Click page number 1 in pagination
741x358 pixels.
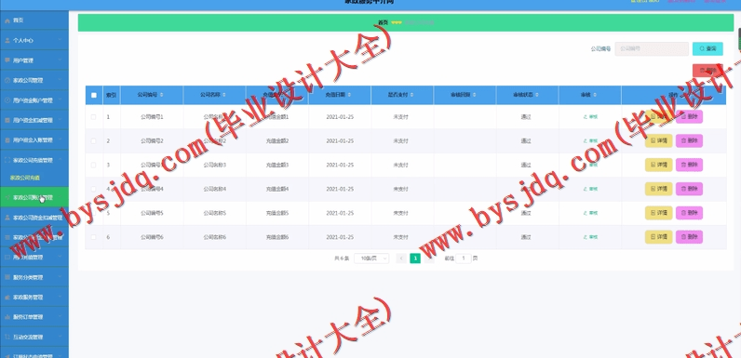pyautogui.click(x=415, y=259)
